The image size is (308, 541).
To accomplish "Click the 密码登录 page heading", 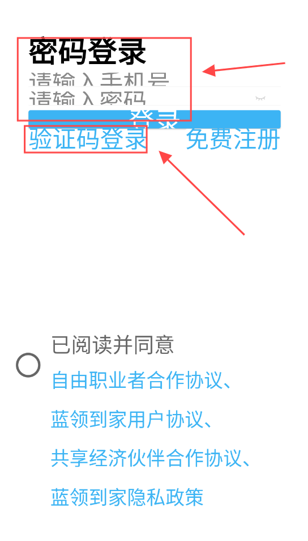I will 88,52.
